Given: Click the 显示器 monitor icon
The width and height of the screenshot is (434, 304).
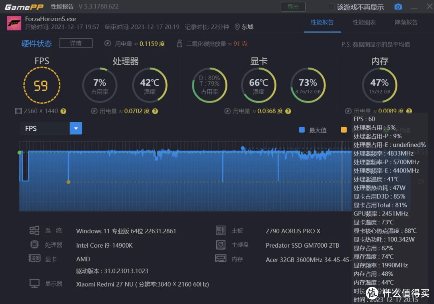Looking at the screenshot, I should click(x=35, y=283).
